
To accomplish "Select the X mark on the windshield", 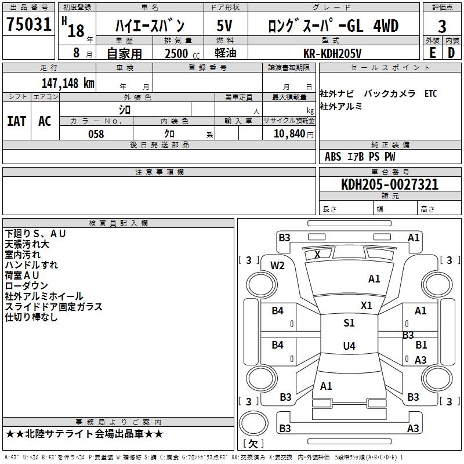I will [x=317, y=254].
